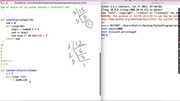
Task: Click the 'def sumofprimfeactors(num):' line
Action: [19, 70]
